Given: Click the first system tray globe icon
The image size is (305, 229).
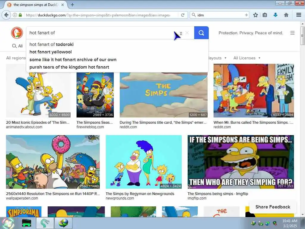Looking at the screenshot, I should coord(253,223).
